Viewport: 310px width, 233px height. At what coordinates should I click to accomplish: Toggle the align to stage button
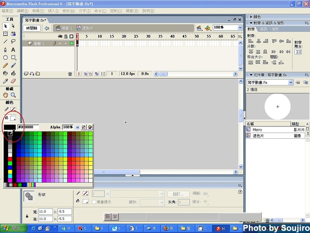(x=299, y=52)
